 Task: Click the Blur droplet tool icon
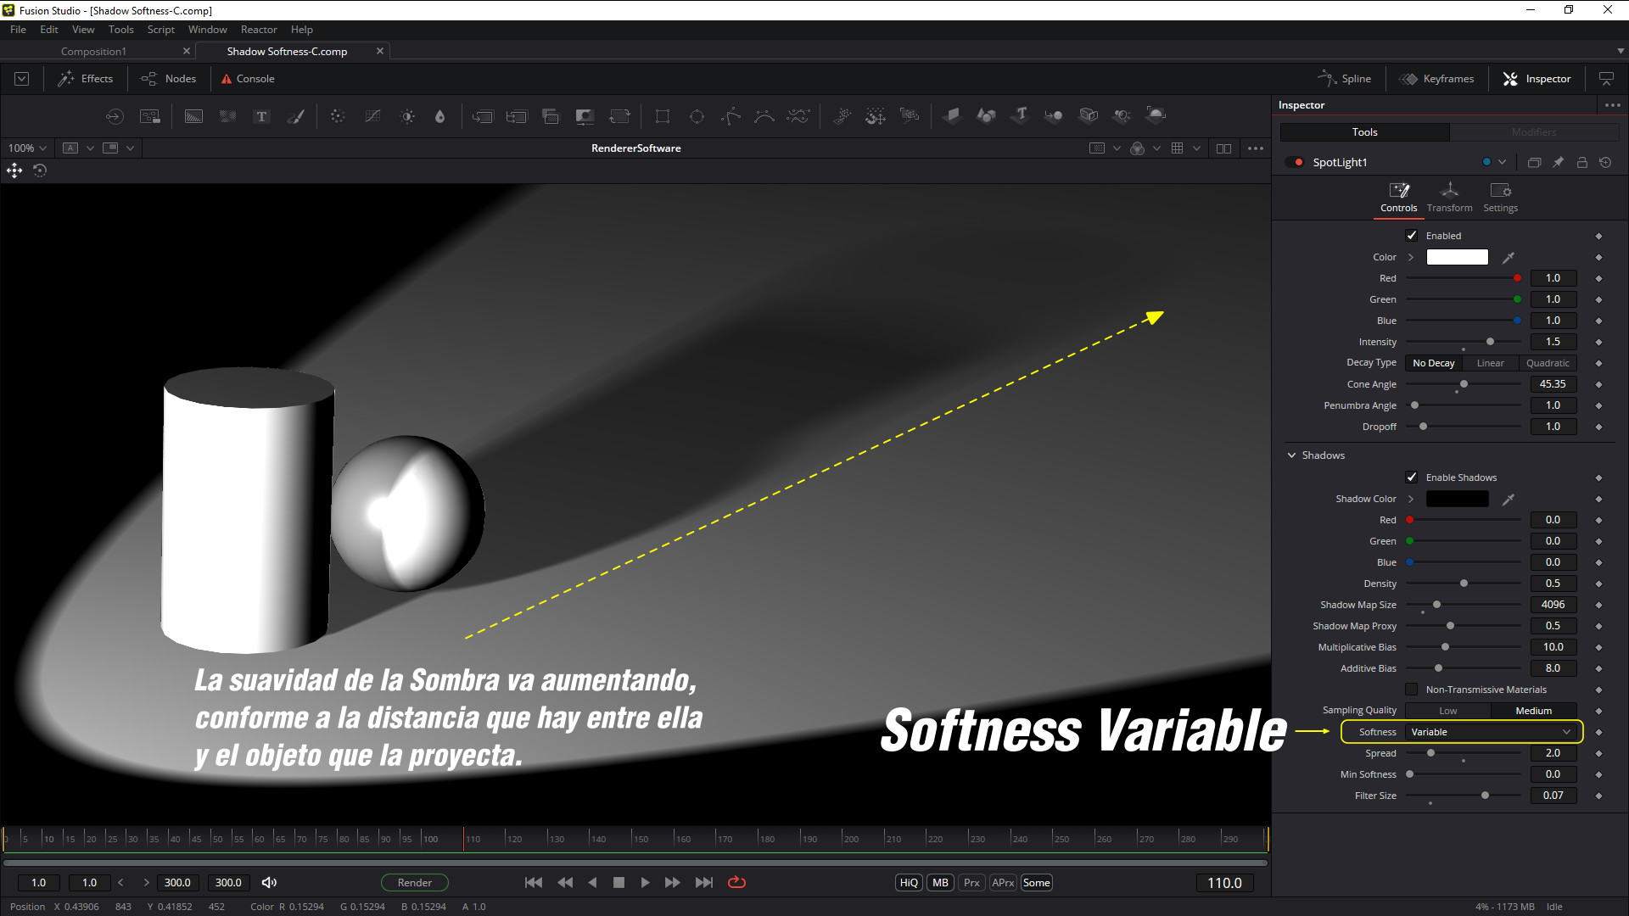tap(439, 116)
